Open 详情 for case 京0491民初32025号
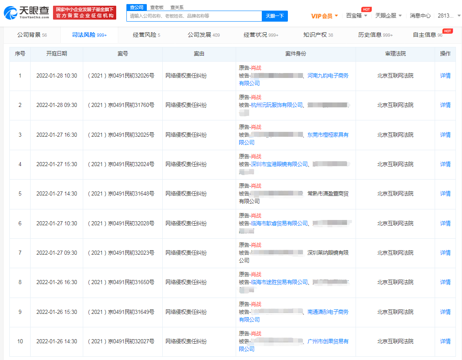 click(x=445, y=135)
